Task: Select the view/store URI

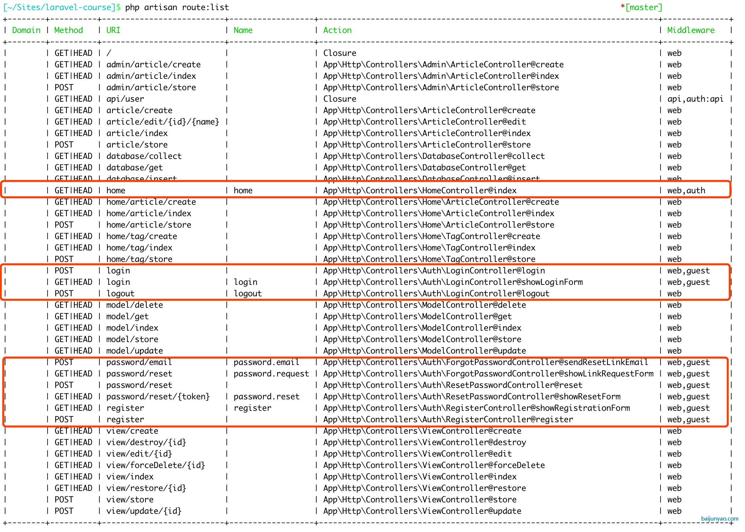Action: [130, 500]
